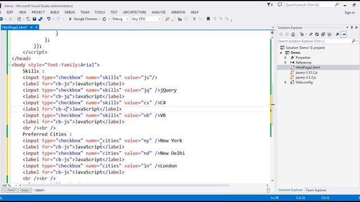Image resolution: width=360 pixels, height=202 pixels.
Task: Click the Solution Explorer Refresh icon
Action: [x=317, y=34]
